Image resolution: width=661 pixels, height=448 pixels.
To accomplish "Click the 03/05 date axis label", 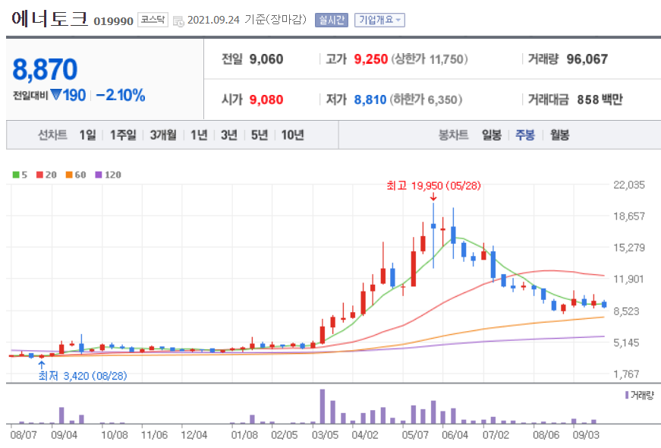I will click(x=325, y=434).
